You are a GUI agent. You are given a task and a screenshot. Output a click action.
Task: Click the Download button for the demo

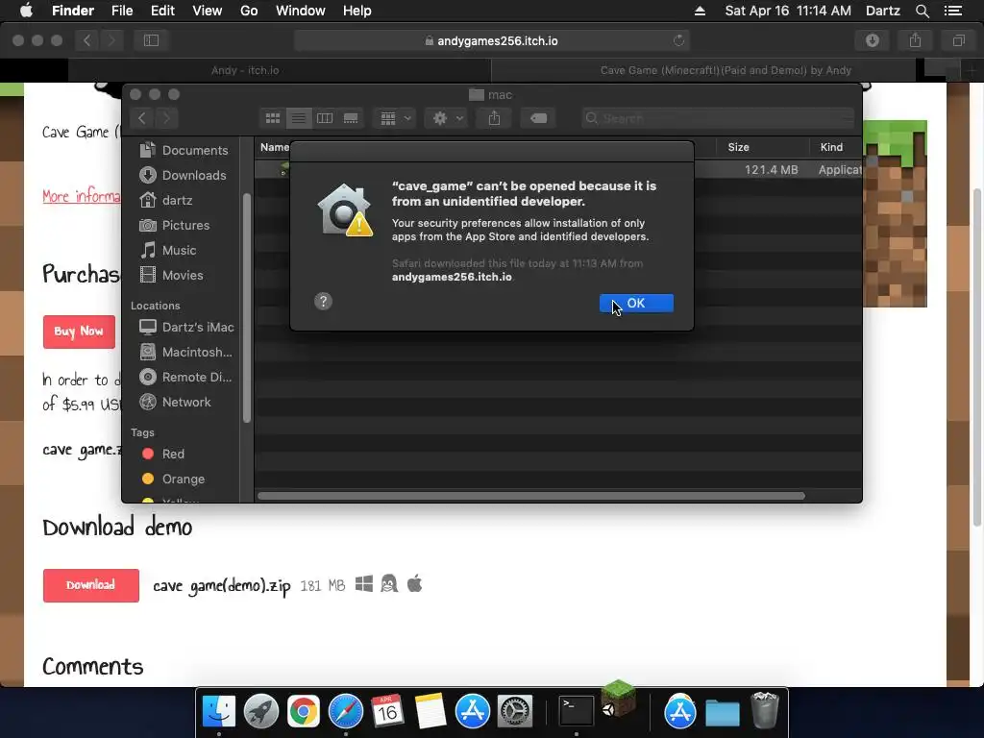pyautogui.click(x=91, y=585)
